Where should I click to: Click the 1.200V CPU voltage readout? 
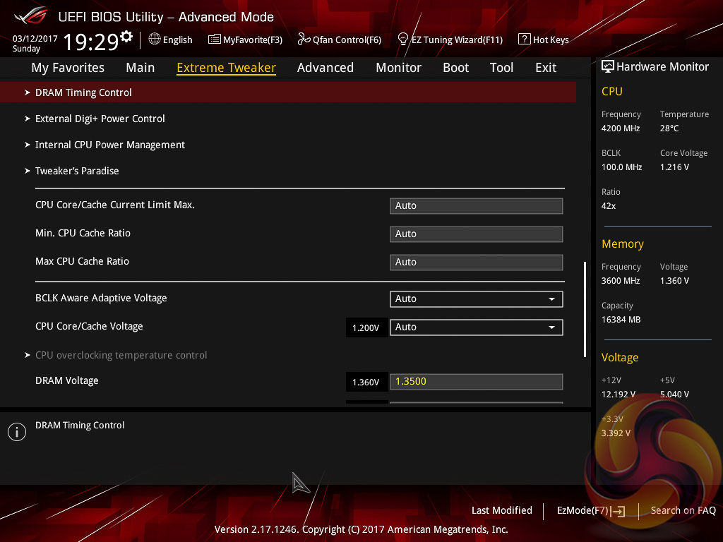tap(366, 327)
